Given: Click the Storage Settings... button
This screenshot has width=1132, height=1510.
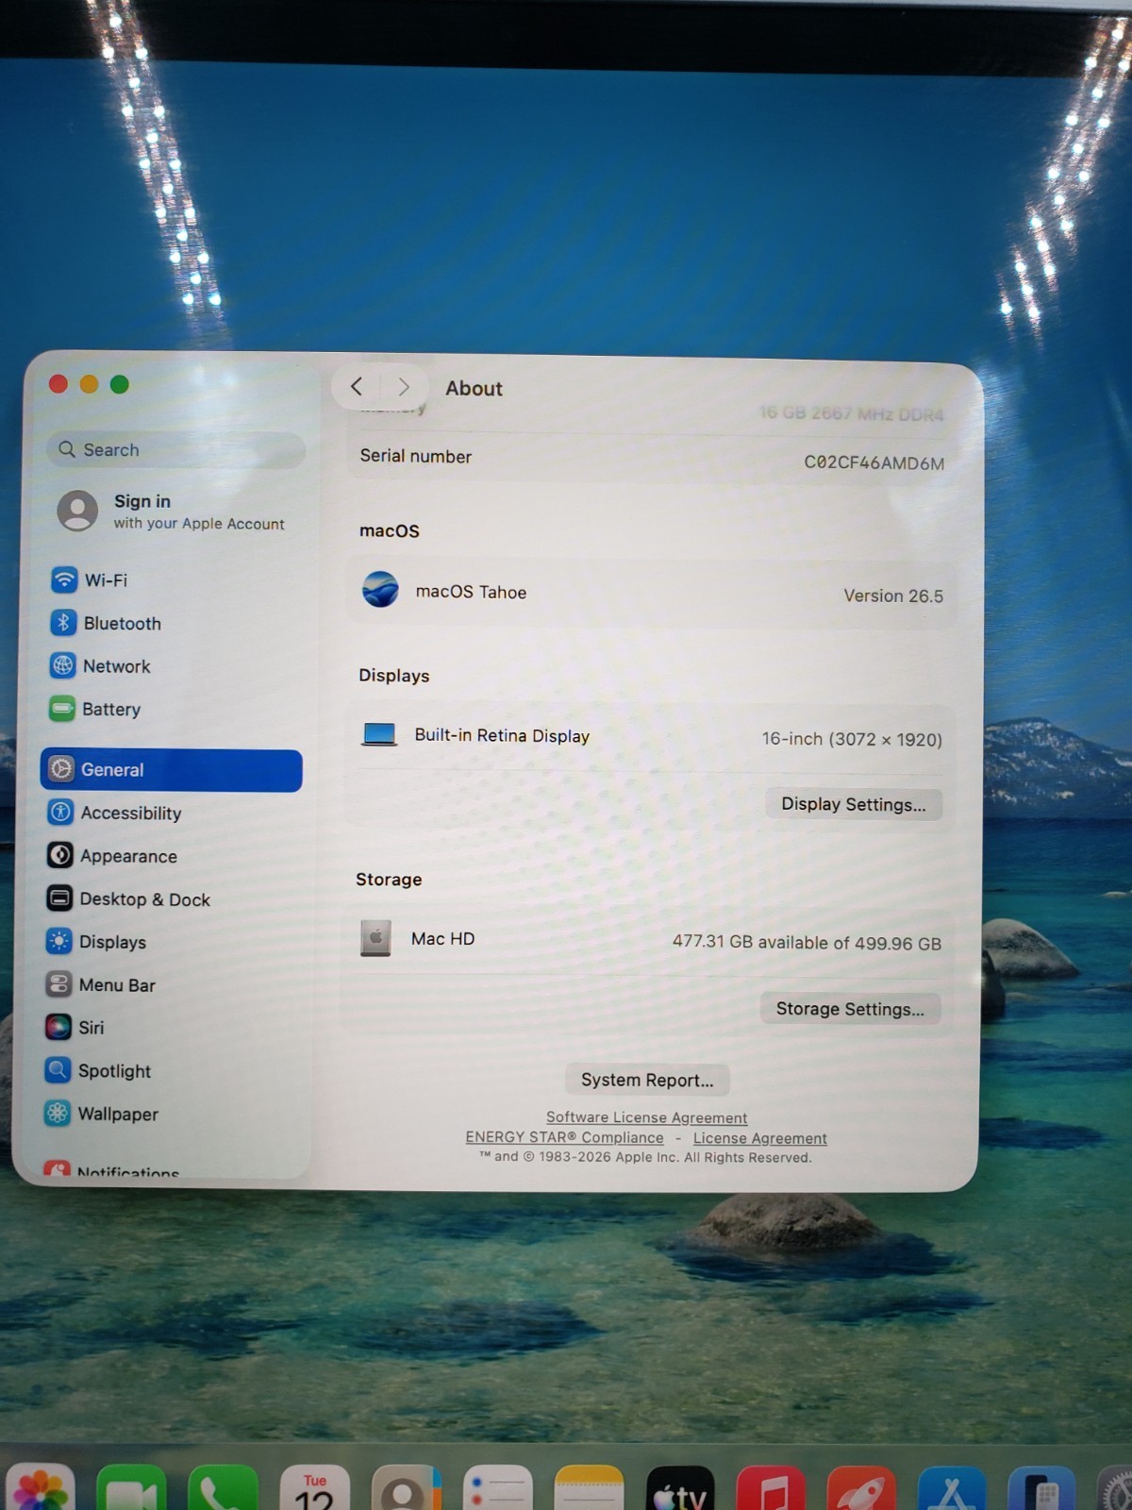Looking at the screenshot, I should 850,1009.
